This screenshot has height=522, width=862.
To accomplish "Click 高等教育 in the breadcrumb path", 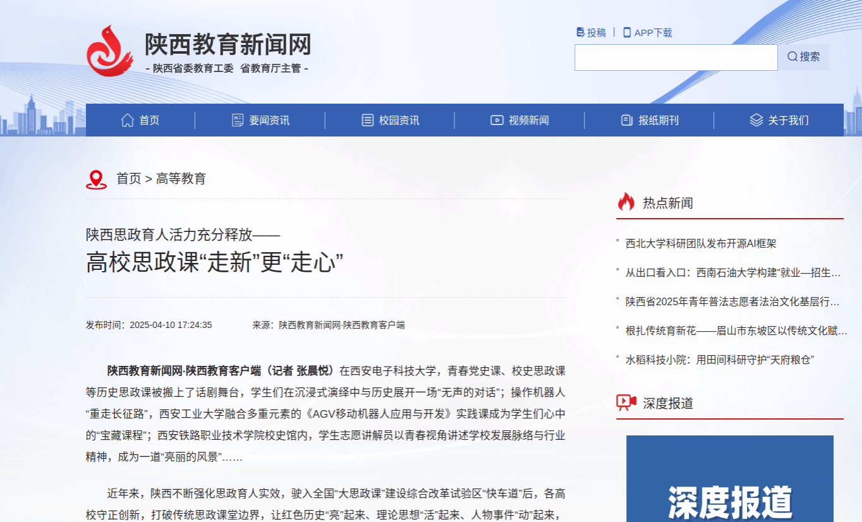I will click(x=181, y=179).
